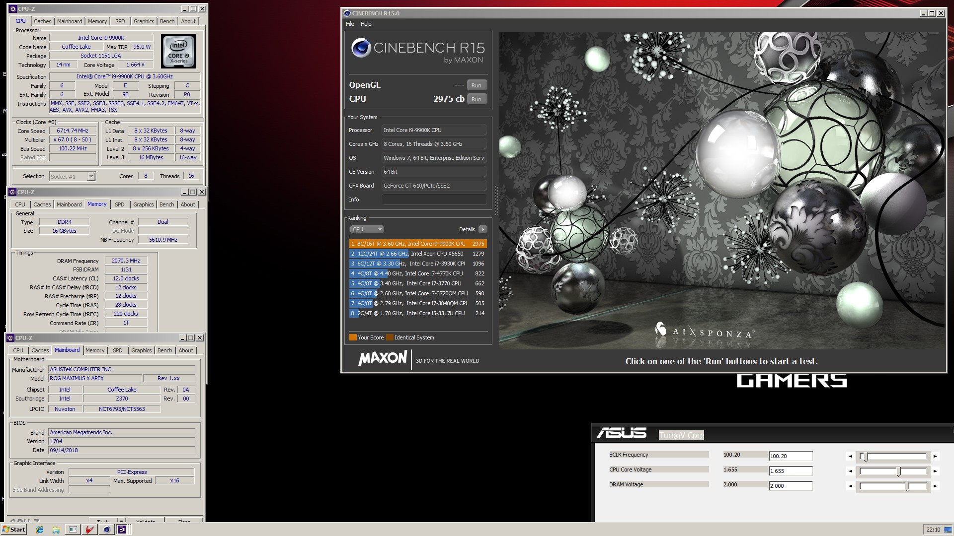This screenshot has height=536, width=954.
Task: Click the Cinebench render preview image
Action: [722, 191]
